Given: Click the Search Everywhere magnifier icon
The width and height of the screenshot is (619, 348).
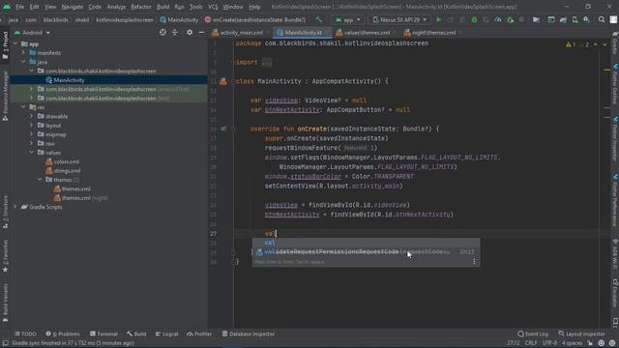Looking at the screenshot, I should tap(602, 19).
